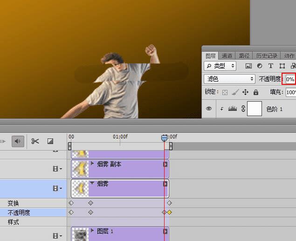Select the adjustment layer filter icon

[260, 66]
